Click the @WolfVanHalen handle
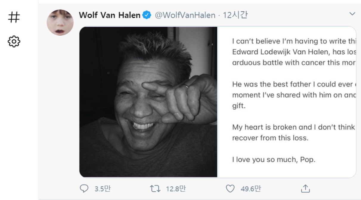This screenshot has height=200, width=361. (185, 15)
